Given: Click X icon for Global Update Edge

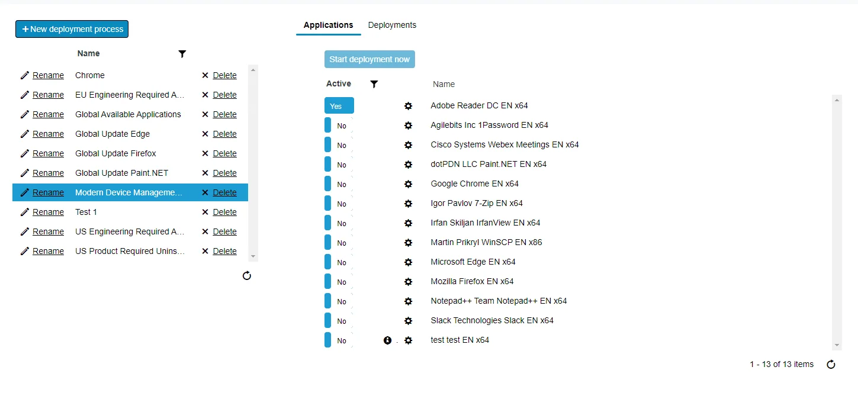Looking at the screenshot, I should 205,134.
